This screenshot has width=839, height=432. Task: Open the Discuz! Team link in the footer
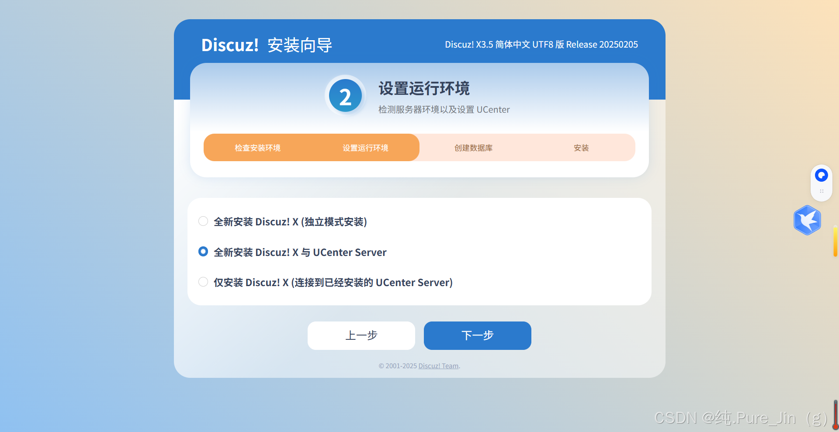(438, 366)
